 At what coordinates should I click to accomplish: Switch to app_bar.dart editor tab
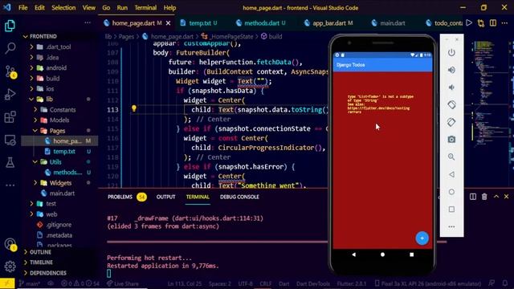tap(328, 23)
